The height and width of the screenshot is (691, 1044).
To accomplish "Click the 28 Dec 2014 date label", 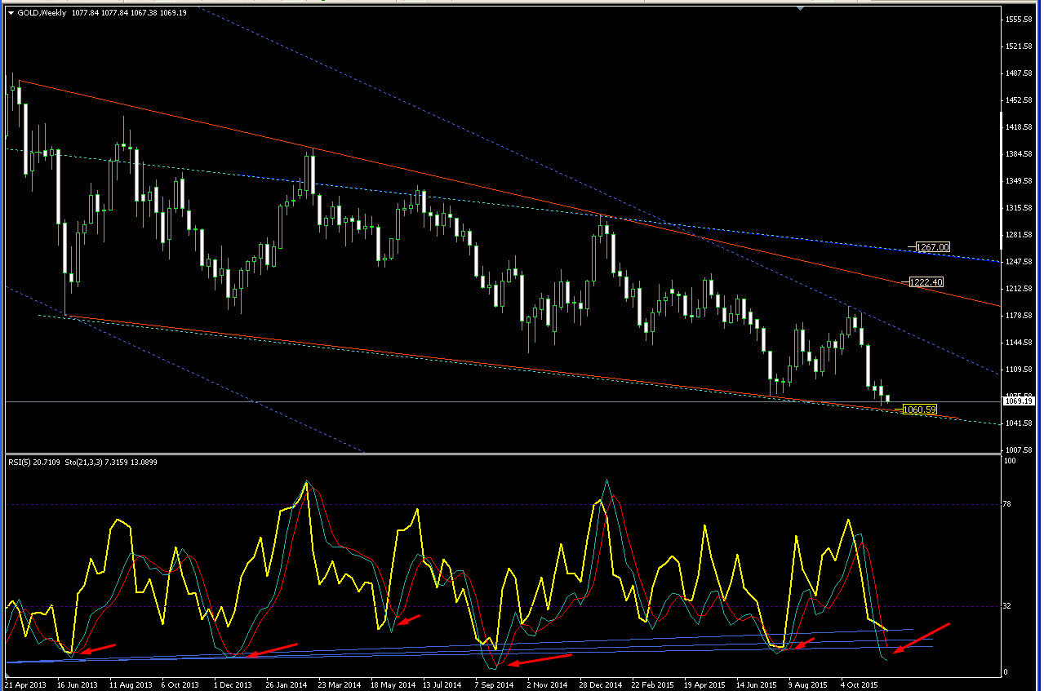I will click(601, 685).
